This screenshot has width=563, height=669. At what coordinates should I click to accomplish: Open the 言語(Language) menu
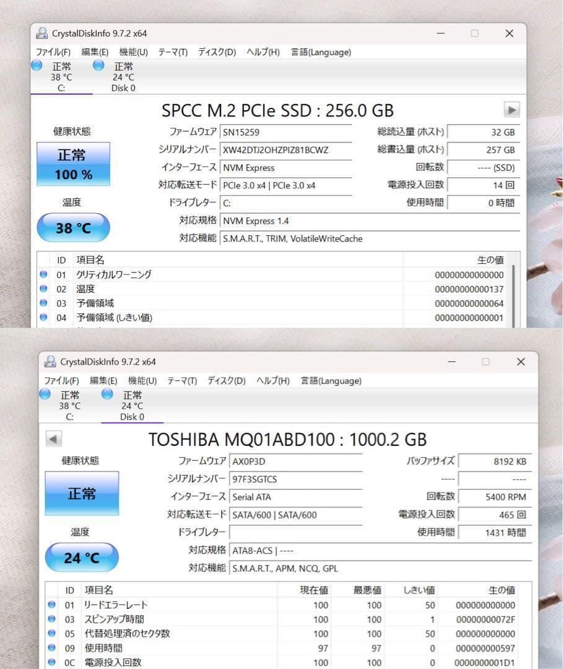coord(320,52)
